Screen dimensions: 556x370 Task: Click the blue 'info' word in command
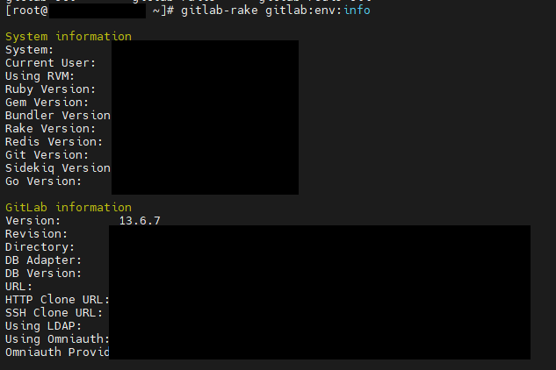357,11
